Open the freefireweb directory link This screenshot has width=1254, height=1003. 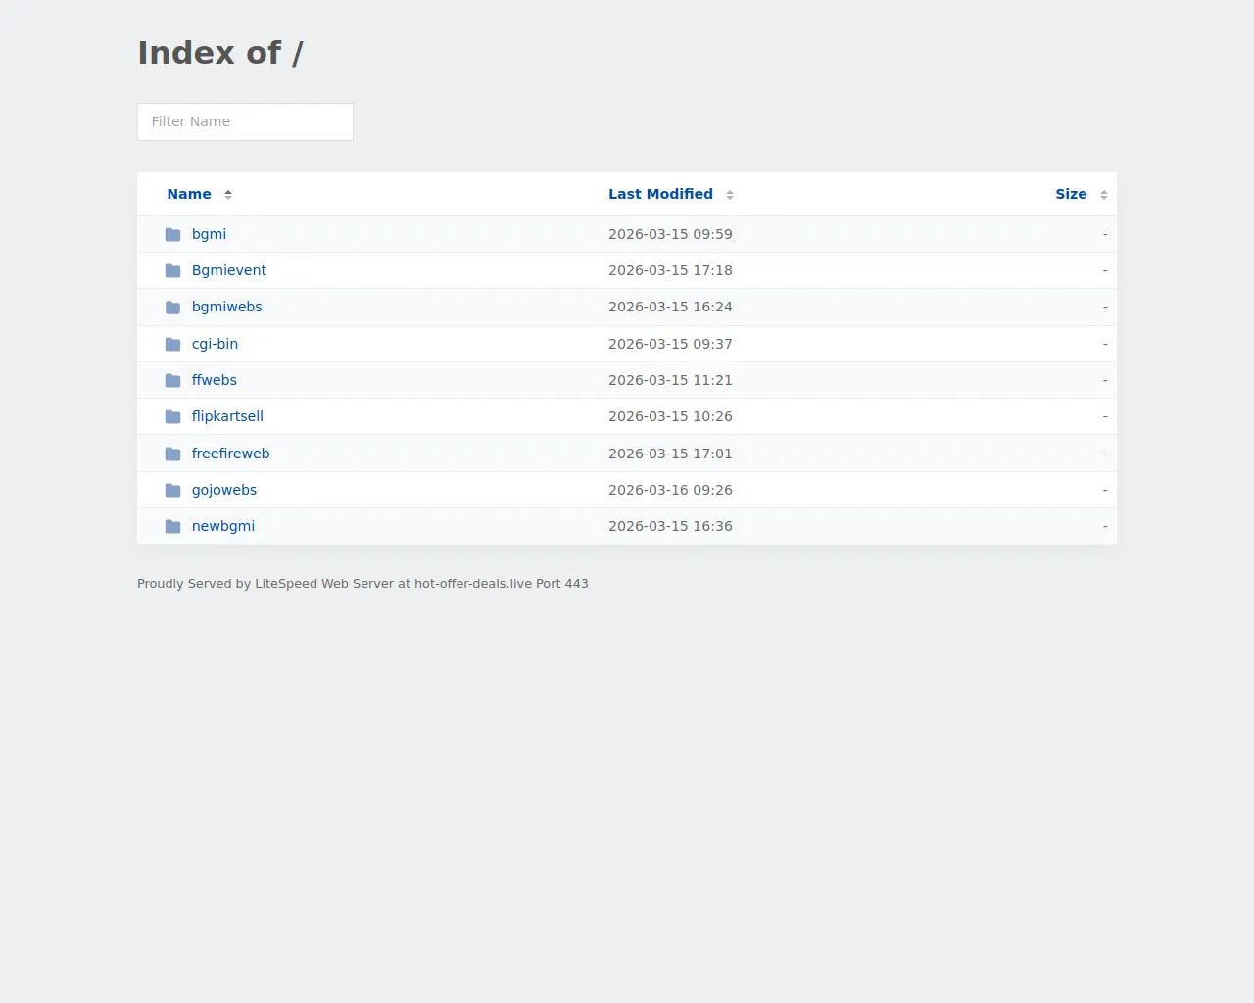pyautogui.click(x=230, y=454)
